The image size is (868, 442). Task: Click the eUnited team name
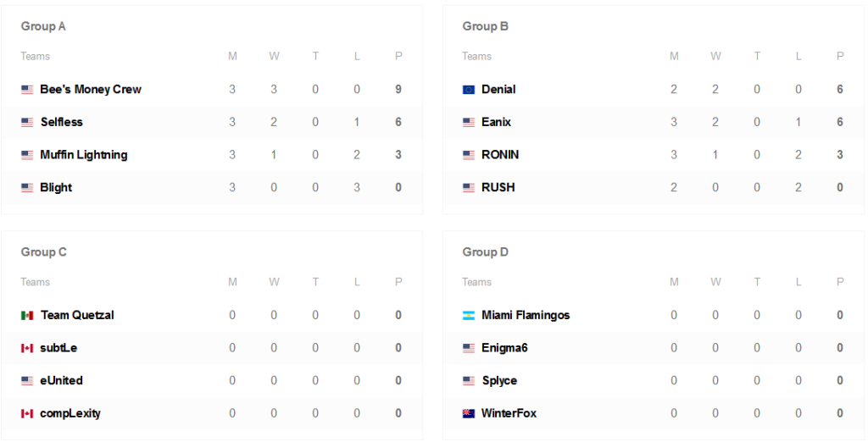[x=61, y=381]
